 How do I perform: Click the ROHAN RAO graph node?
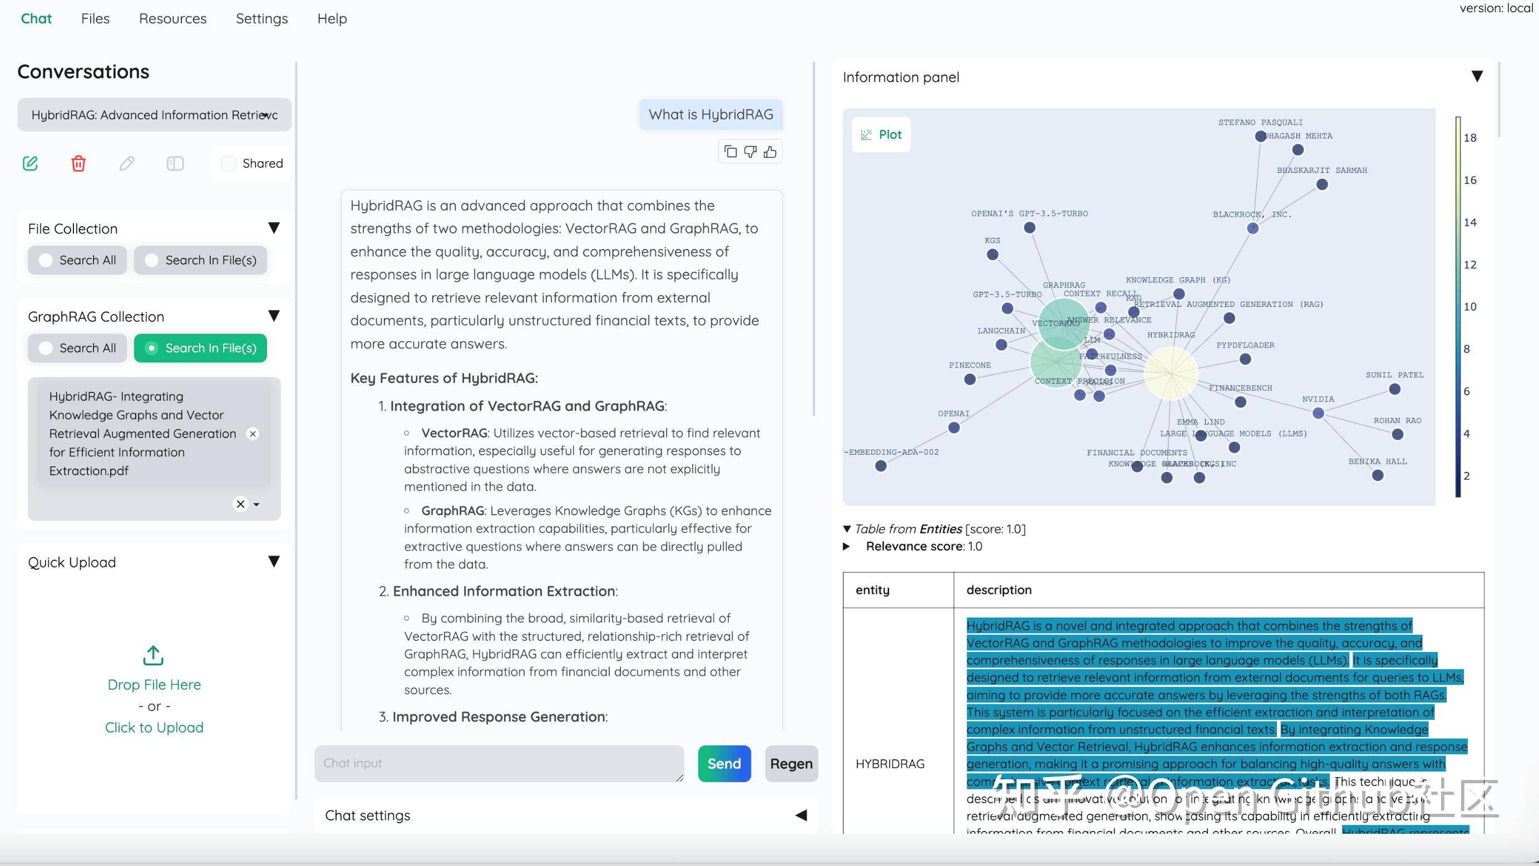click(x=1398, y=435)
